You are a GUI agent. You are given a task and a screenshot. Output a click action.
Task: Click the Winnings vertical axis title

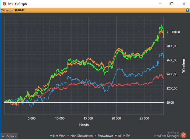(183, 66)
